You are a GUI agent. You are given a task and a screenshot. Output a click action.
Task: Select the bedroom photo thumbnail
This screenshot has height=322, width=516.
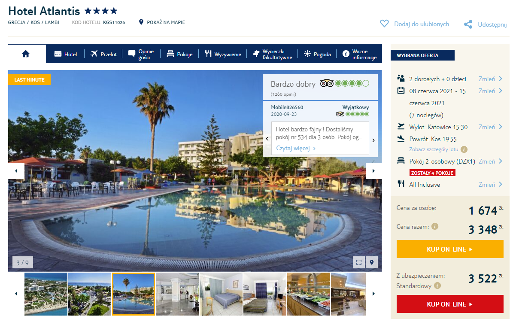click(x=221, y=294)
